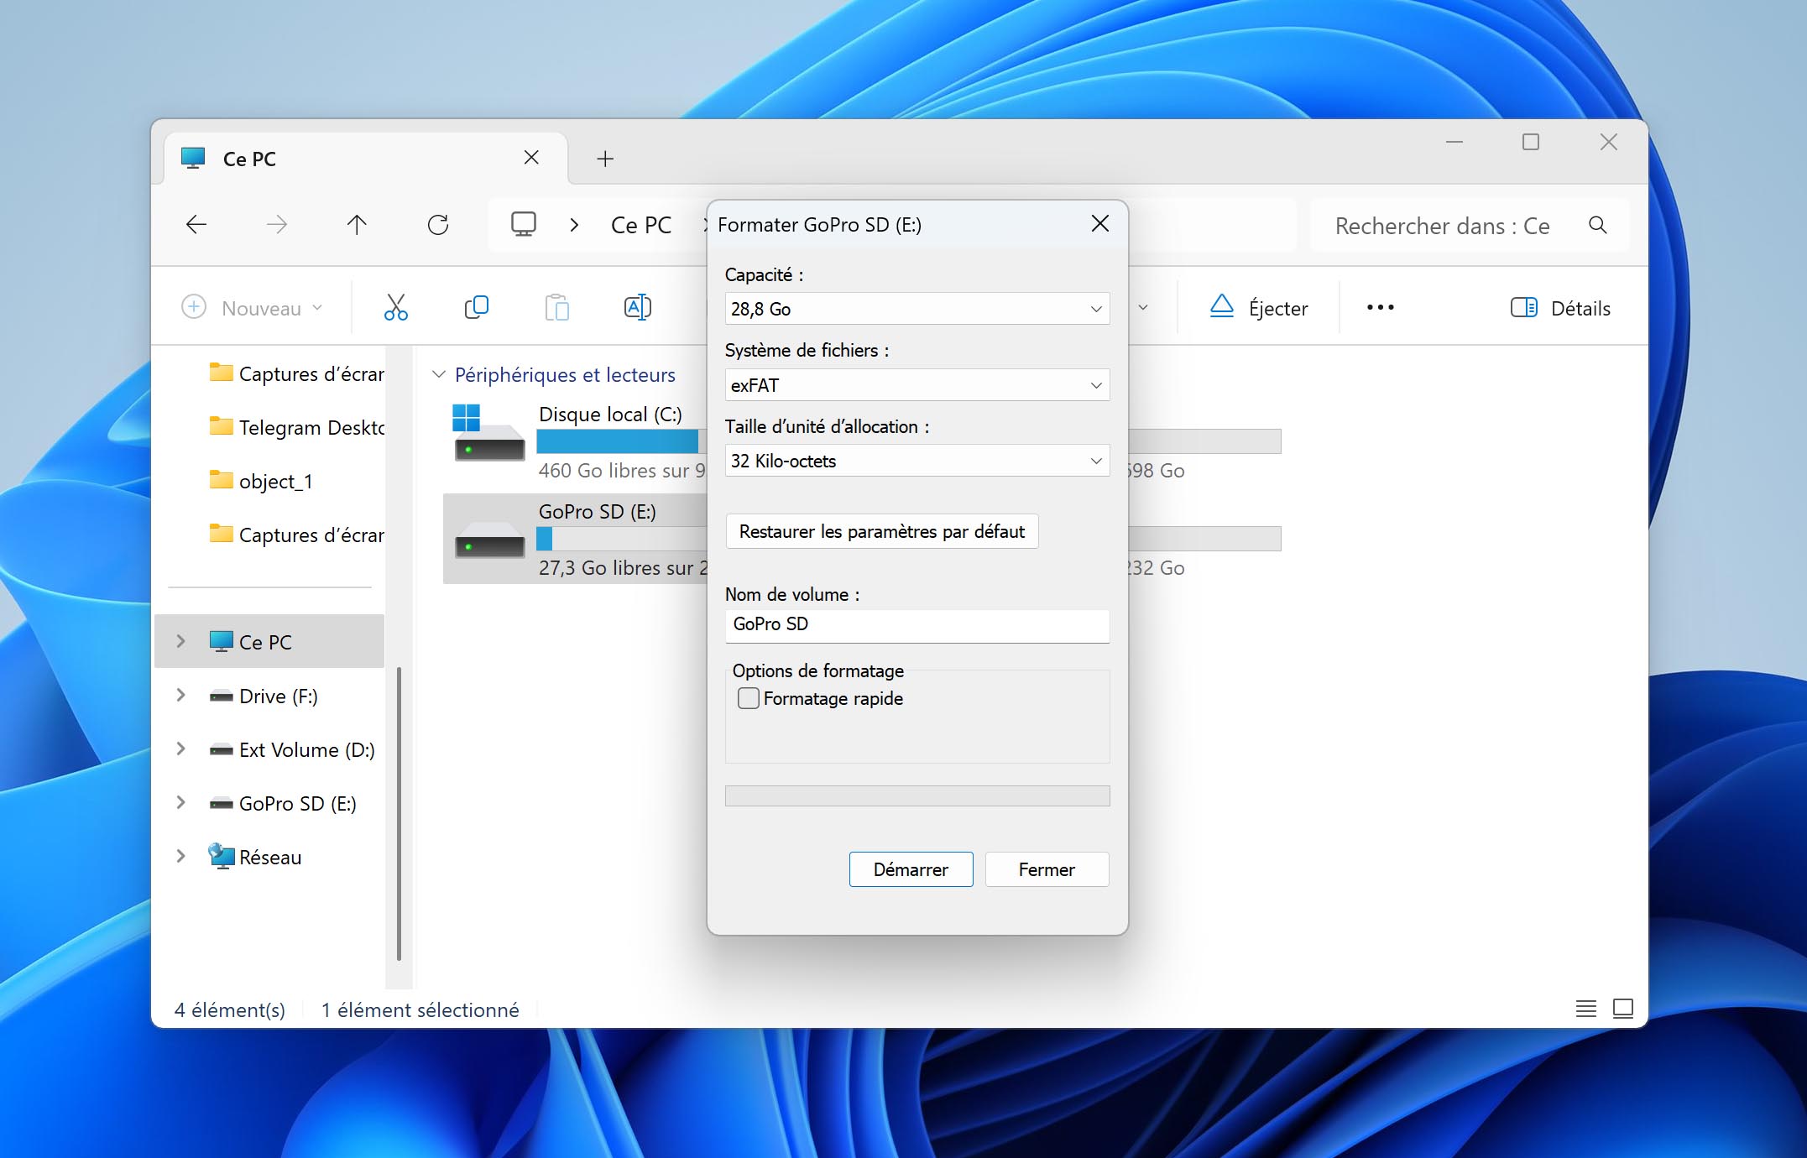Open the allocation unit size dropdown
The width and height of the screenshot is (1807, 1158).
pos(917,461)
